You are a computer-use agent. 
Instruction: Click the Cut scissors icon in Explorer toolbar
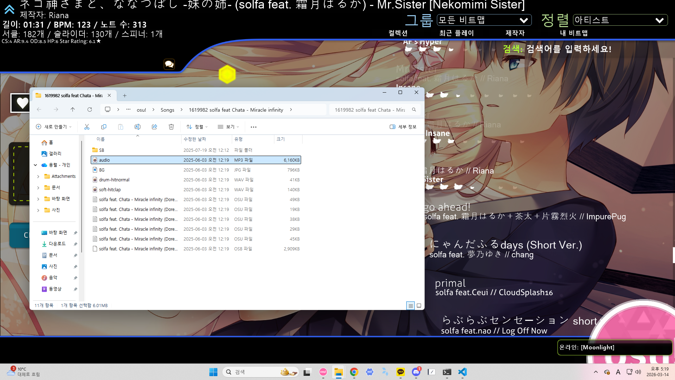tap(87, 127)
